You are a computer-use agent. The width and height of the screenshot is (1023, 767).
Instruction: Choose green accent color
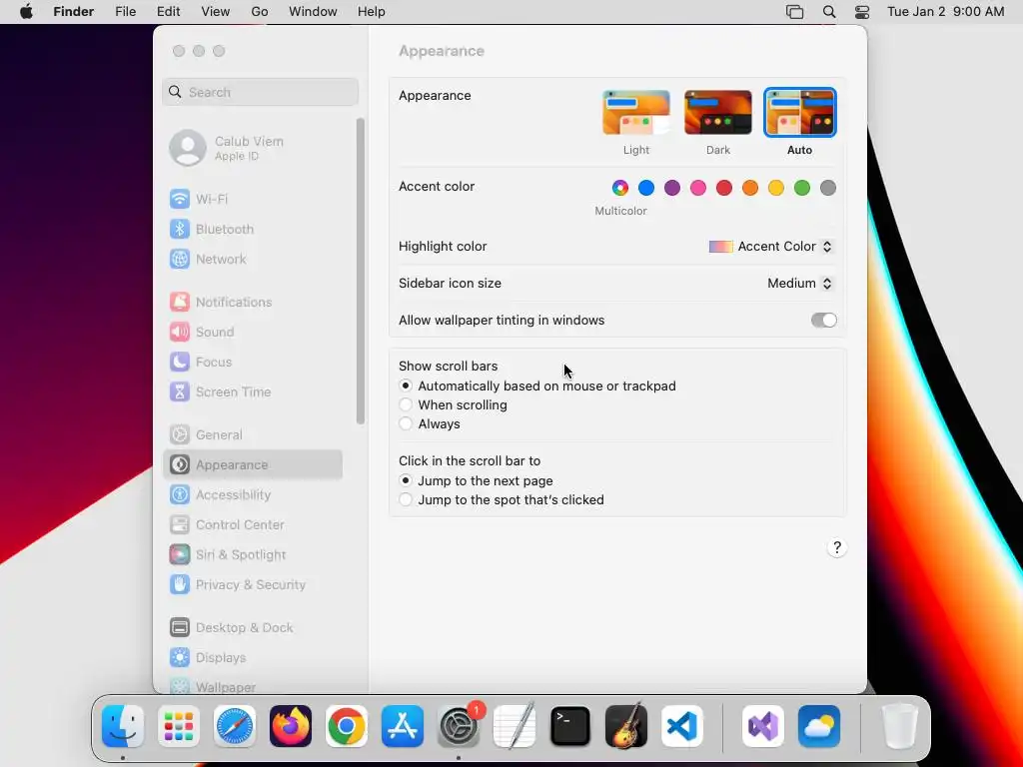coord(802,188)
